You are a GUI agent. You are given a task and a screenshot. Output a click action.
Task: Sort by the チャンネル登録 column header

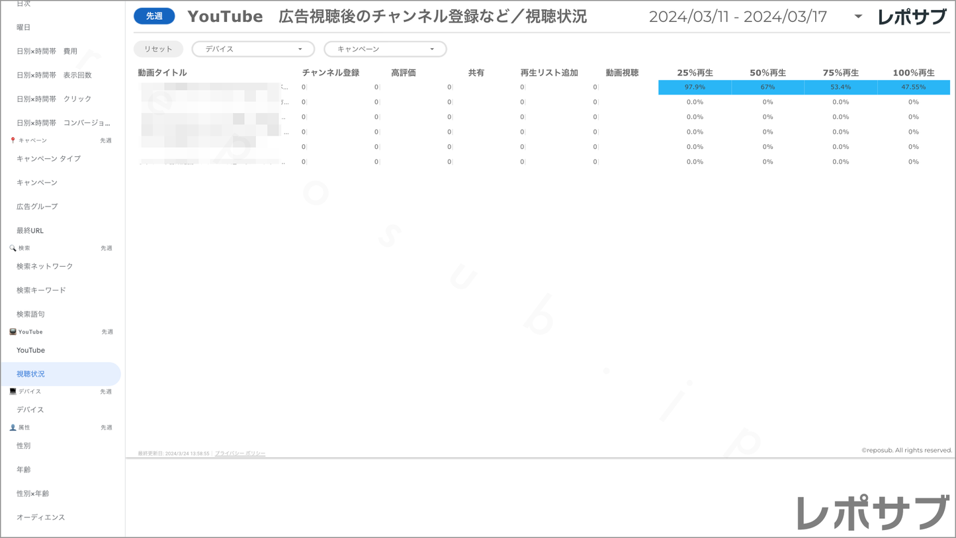pyautogui.click(x=330, y=73)
